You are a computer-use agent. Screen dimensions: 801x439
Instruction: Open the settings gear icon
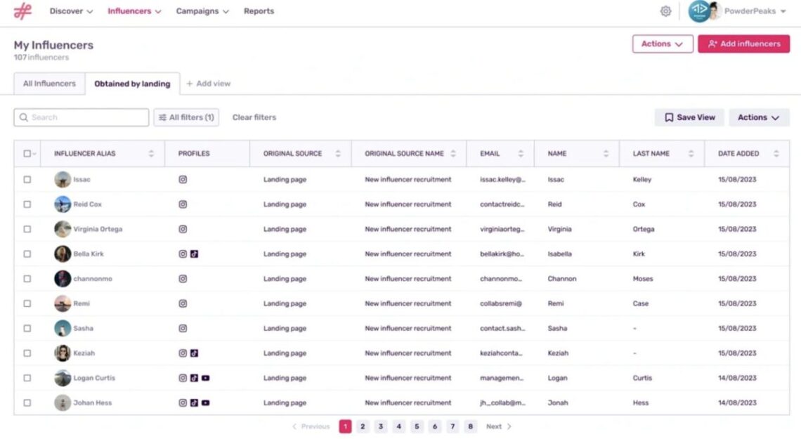(666, 11)
